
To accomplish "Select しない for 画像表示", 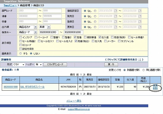I will tap(31, 53).
